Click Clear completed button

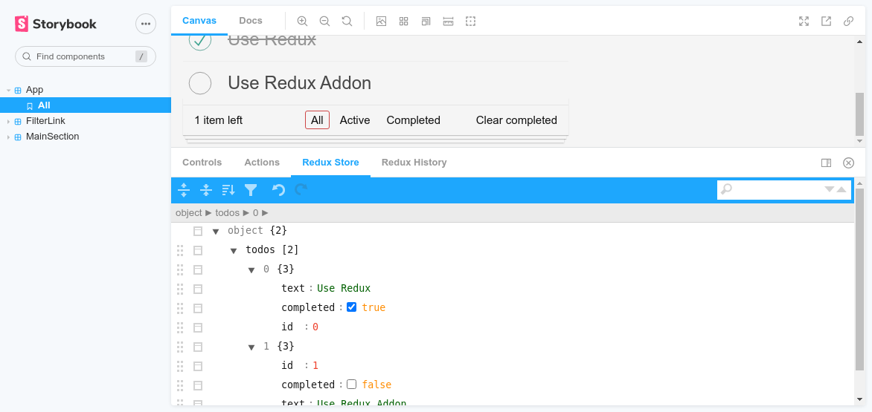point(516,120)
